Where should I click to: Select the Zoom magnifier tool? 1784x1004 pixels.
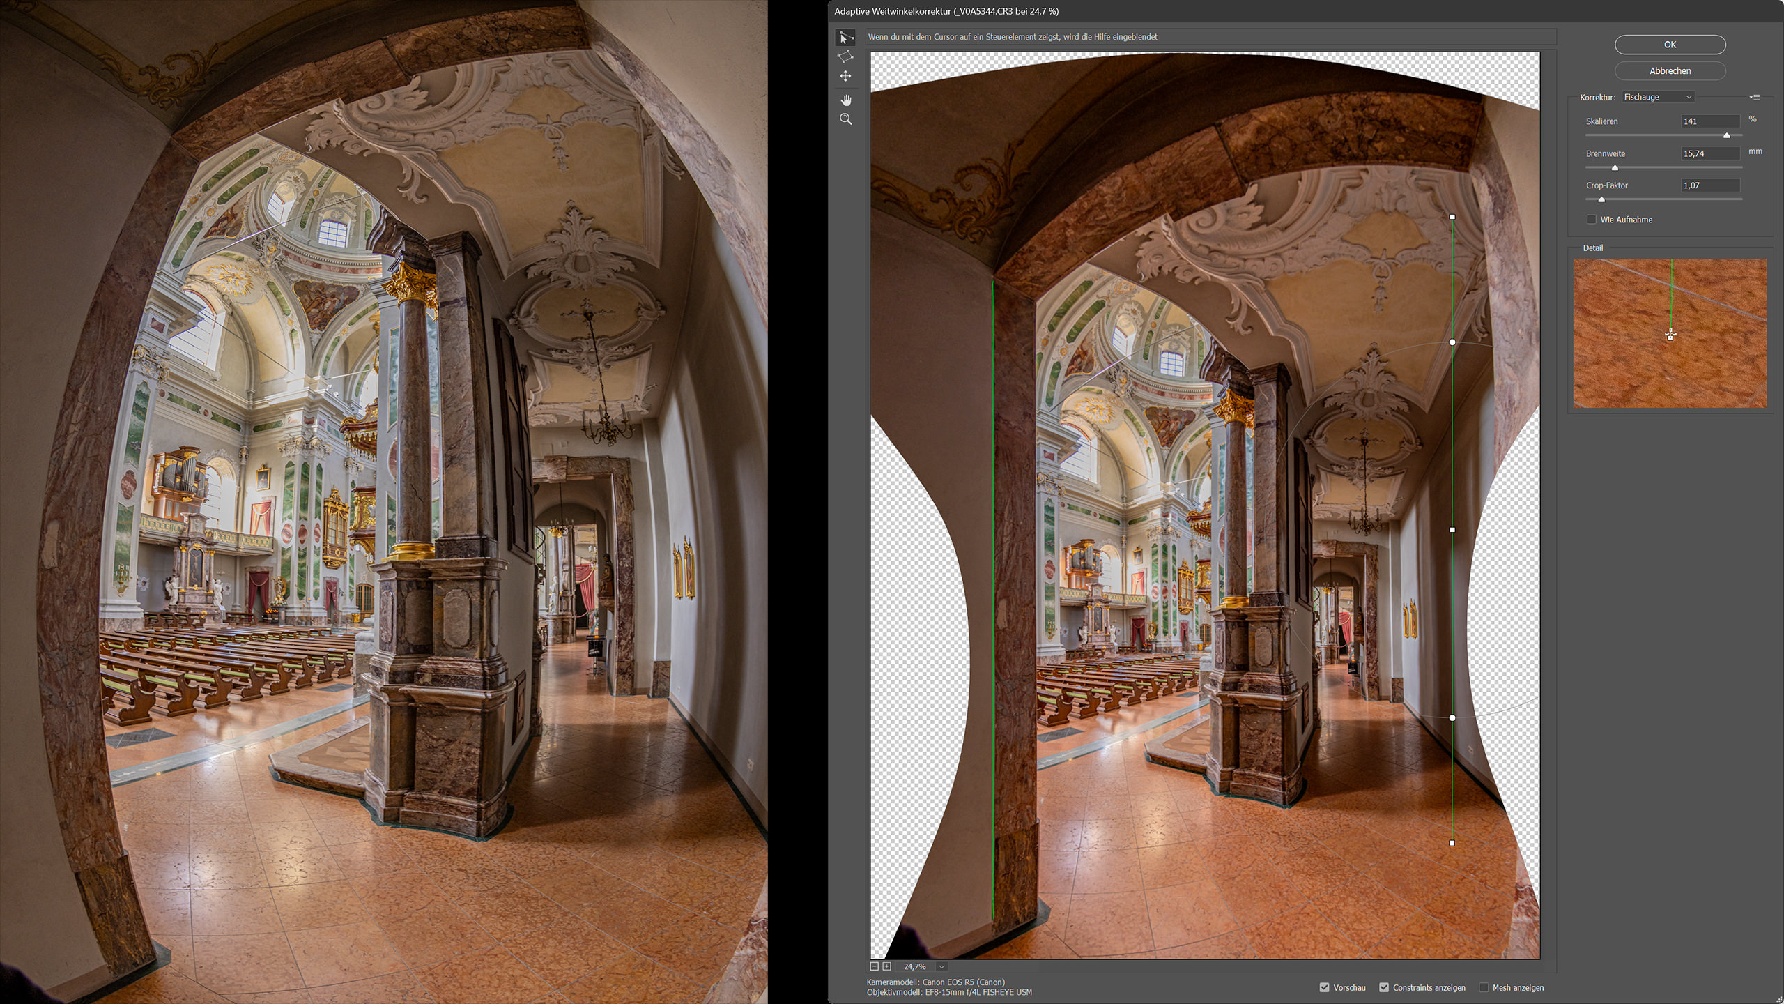coord(845,119)
